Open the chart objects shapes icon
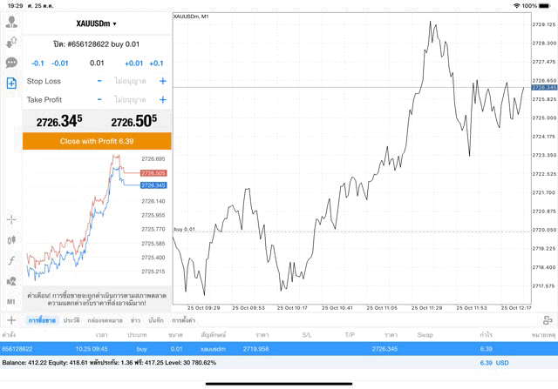This screenshot has height=389, width=558. (x=11, y=281)
